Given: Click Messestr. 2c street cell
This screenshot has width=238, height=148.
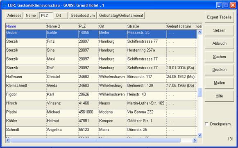Looking at the screenshot, I should click(147, 34).
